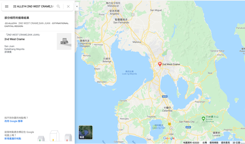Open the 使用條款 terms link

[214, 142]
